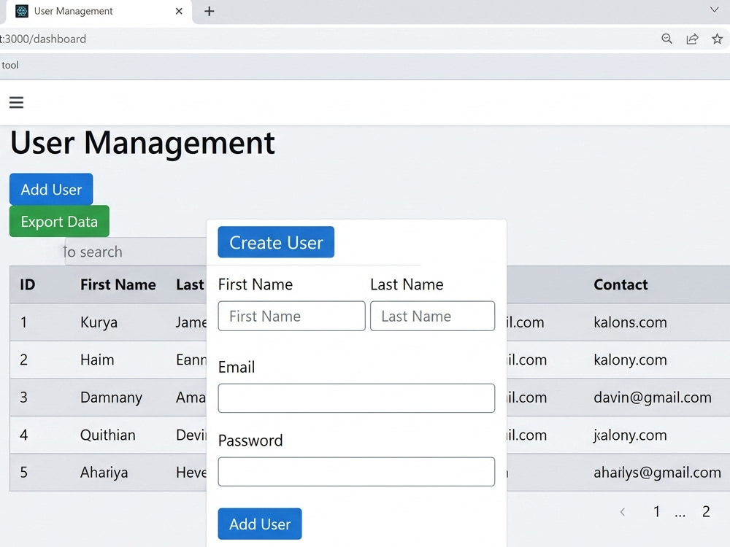Viewport: 730px width, 547px height.
Task: Click ID cell 2
Action: (24, 360)
